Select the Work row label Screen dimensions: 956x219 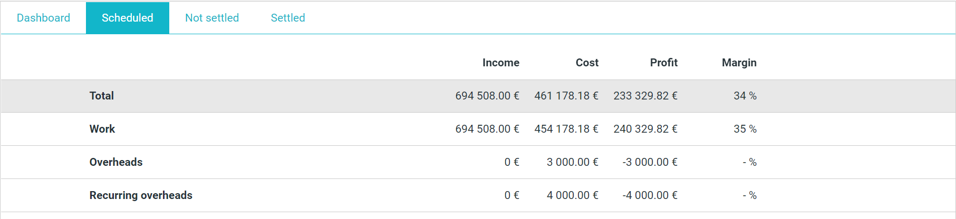point(102,129)
